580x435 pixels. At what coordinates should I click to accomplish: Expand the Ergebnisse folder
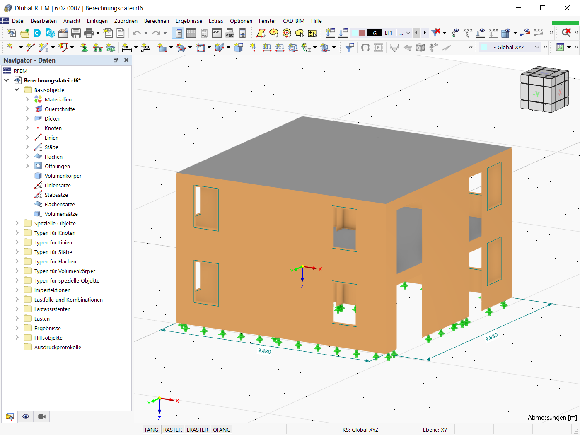pyautogui.click(x=17, y=328)
